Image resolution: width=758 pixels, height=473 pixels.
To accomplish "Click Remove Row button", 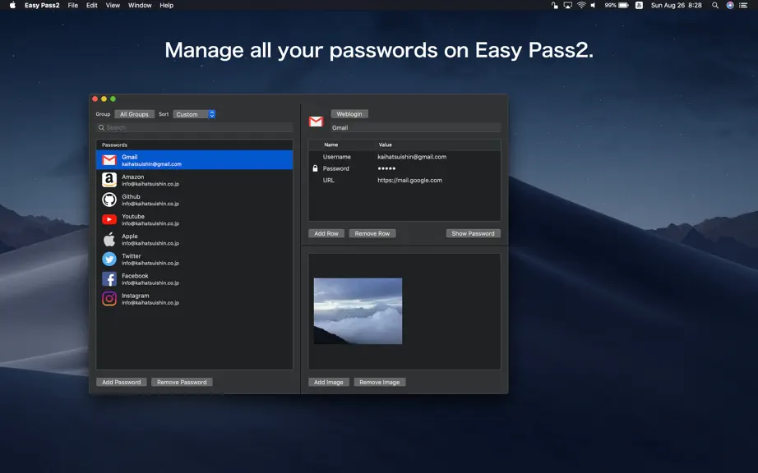I will tap(372, 233).
